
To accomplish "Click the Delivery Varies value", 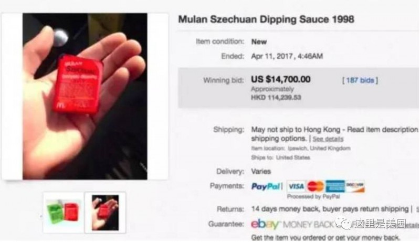I will point(261,171).
